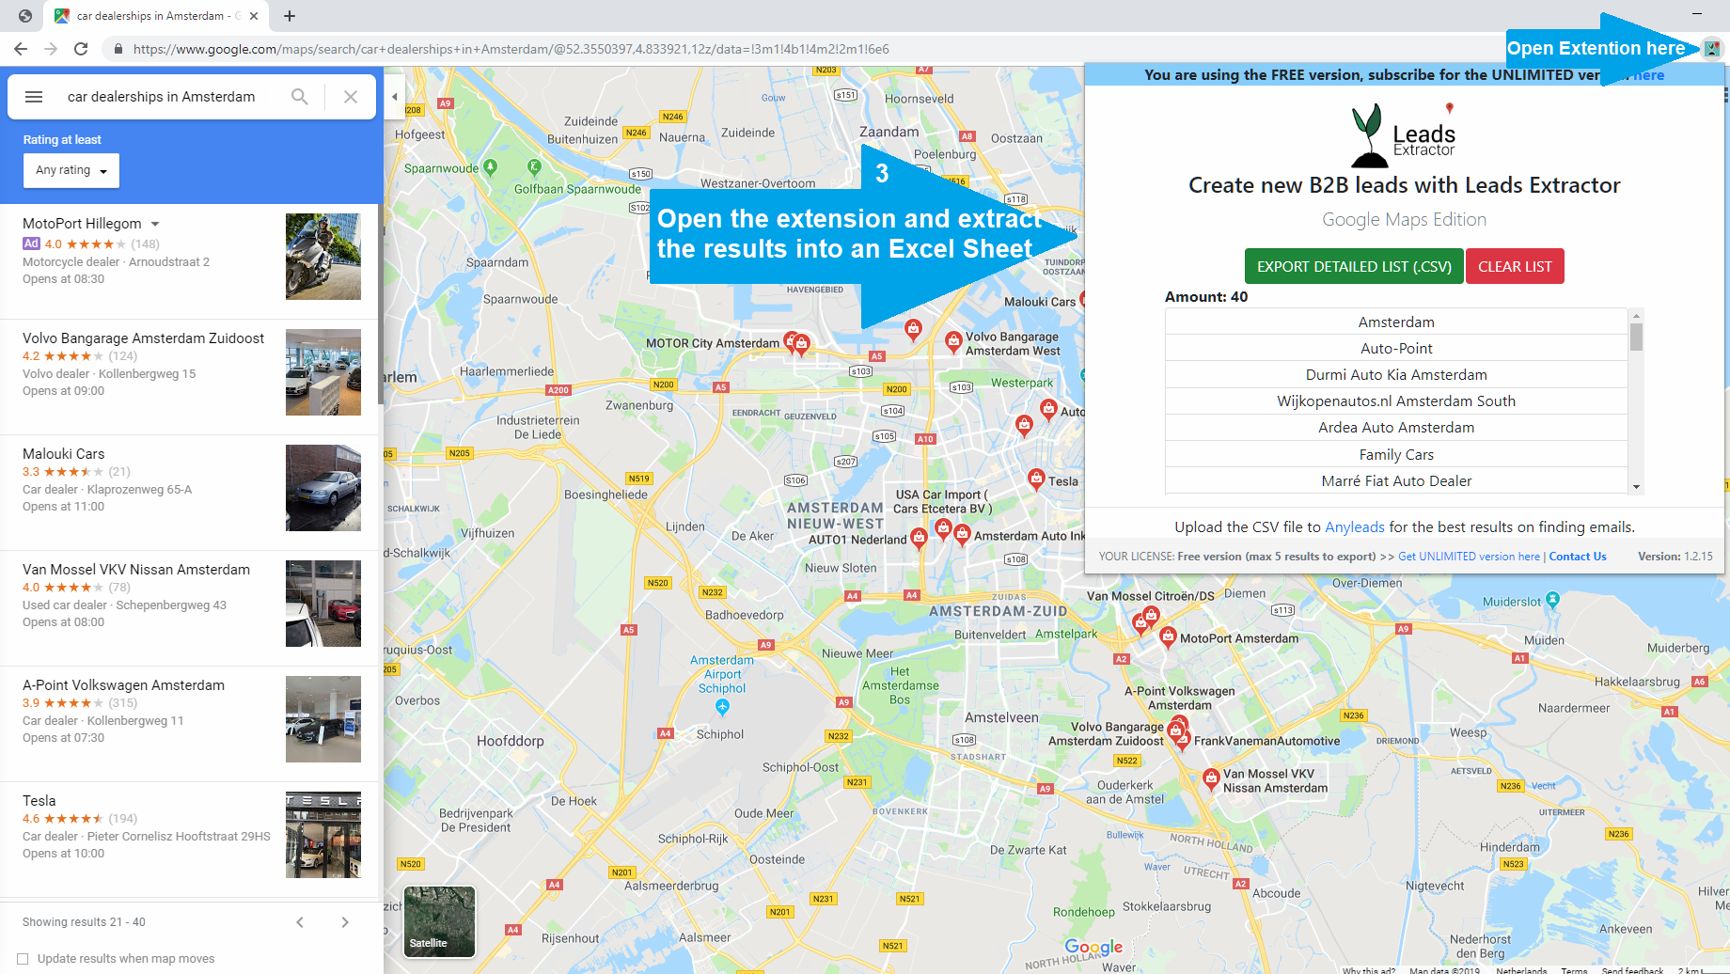Go to previous results page
1730x974 pixels.
[x=300, y=922]
